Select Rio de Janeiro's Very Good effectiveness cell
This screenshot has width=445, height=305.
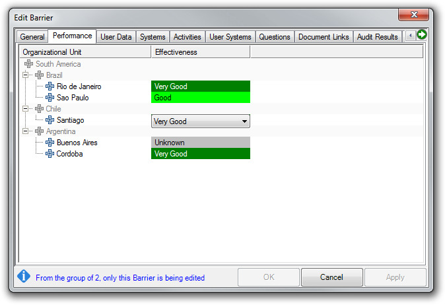[x=201, y=86]
